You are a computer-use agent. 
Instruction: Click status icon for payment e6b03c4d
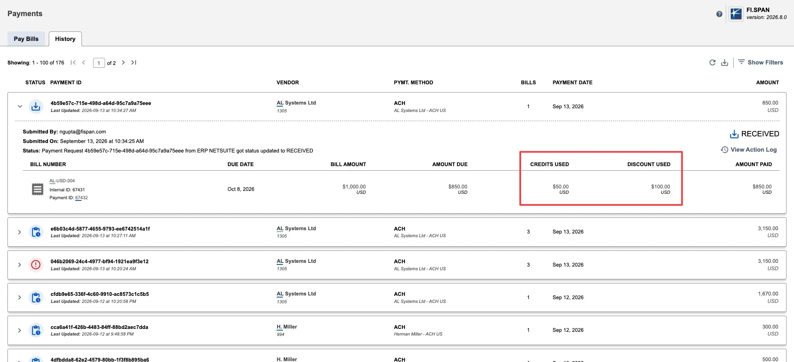pyautogui.click(x=36, y=232)
